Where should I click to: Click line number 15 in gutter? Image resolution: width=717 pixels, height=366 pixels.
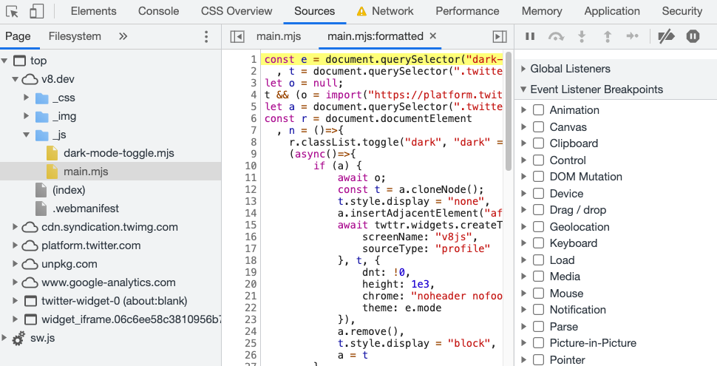point(251,225)
